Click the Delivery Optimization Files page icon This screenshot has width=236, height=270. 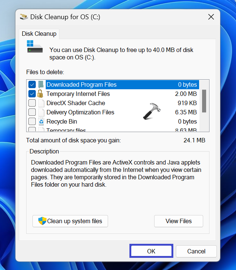click(41, 112)
